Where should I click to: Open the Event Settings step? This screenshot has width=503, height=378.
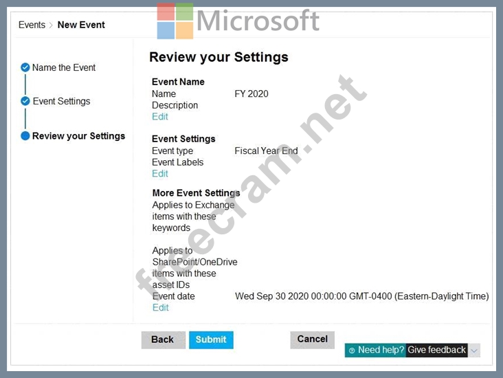(61, 101)
